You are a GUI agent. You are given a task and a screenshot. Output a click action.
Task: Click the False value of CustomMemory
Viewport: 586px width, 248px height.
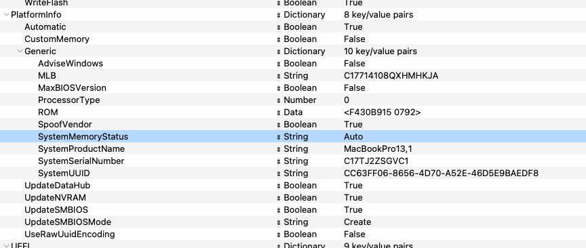[x=355, y=39]
